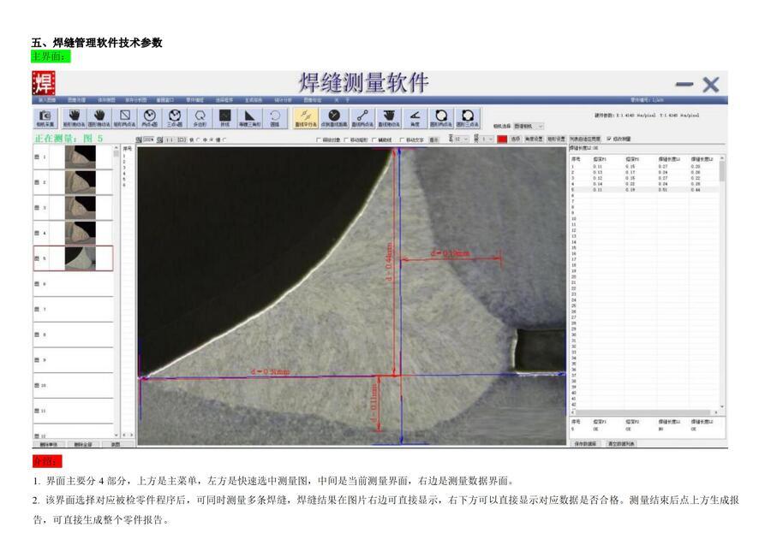Click the 保存数据项 button below the data table
771x545 pixels.
585,444
